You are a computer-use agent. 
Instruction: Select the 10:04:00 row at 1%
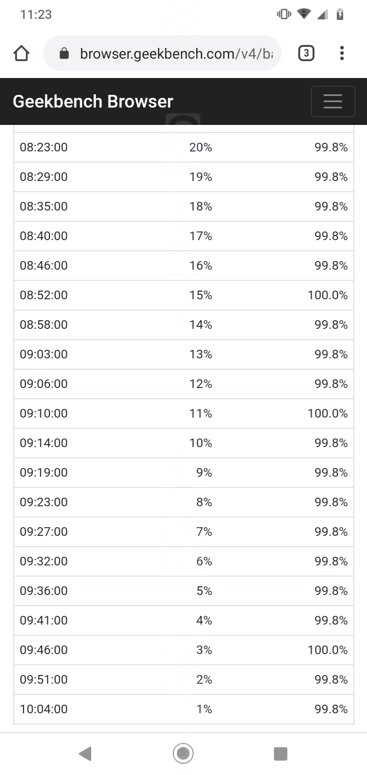click(183, 709)
